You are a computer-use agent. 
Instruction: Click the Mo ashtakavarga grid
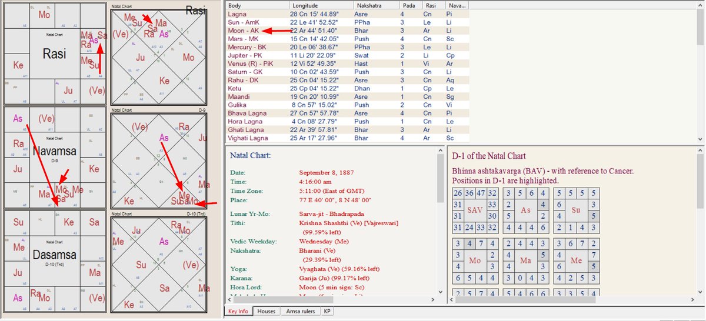(x=475, y=260)
